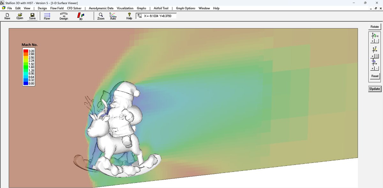
Task: Click the application icon in title bar
Action: tap(3, 3)
